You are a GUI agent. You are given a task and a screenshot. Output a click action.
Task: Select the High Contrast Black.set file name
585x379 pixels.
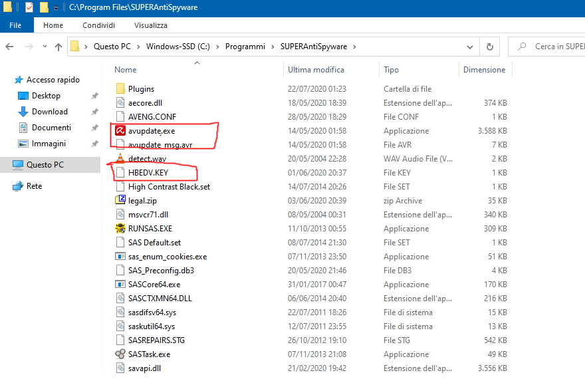169,187
